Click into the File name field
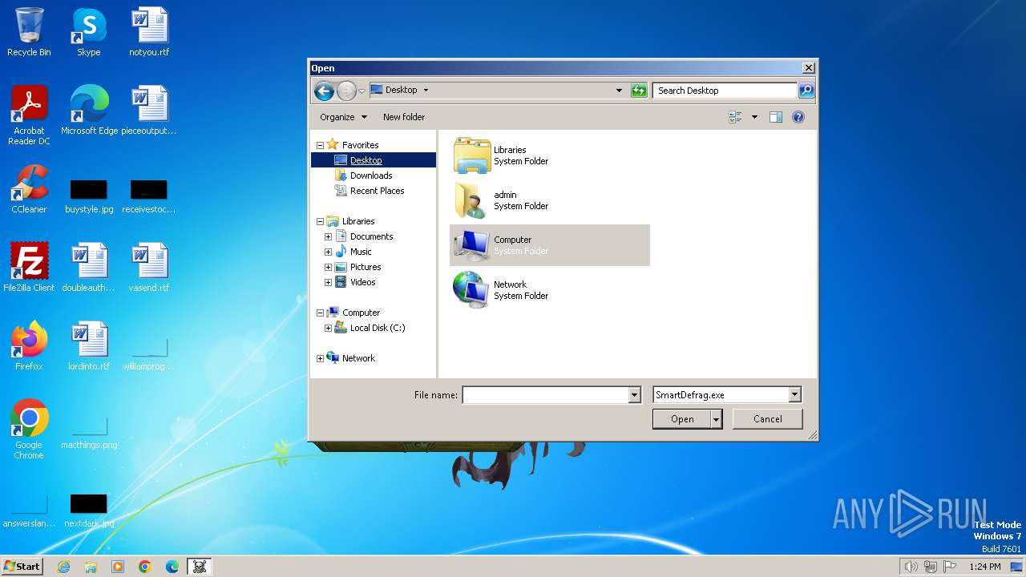This screenshot has width=1026, height=577. [x=546, y=395]
